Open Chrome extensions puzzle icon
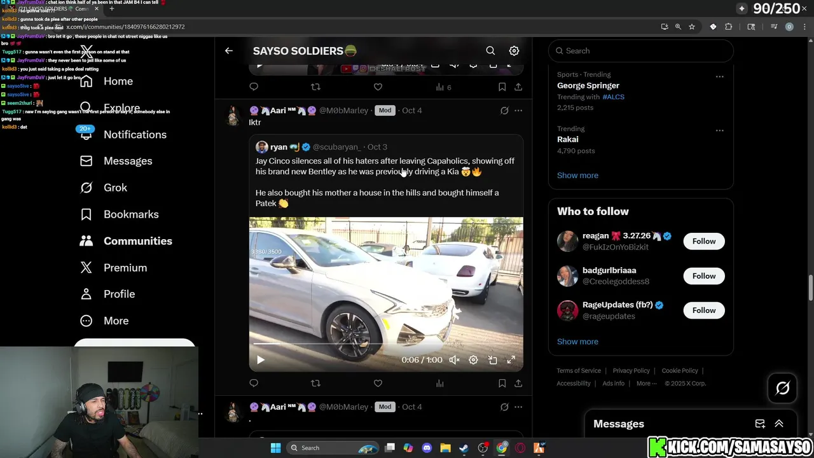Viewport: 814px width, 458px height. (729, 27)
